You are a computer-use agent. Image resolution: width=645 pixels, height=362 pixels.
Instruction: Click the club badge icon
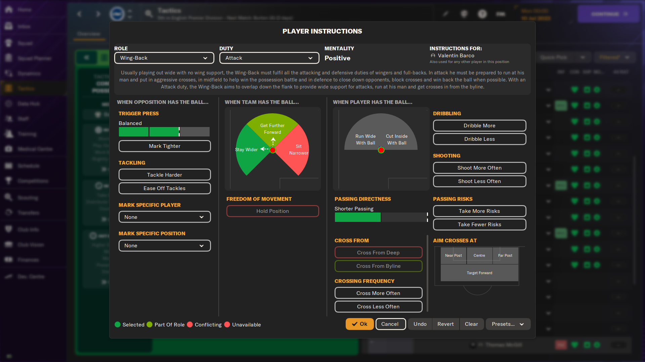117,14
